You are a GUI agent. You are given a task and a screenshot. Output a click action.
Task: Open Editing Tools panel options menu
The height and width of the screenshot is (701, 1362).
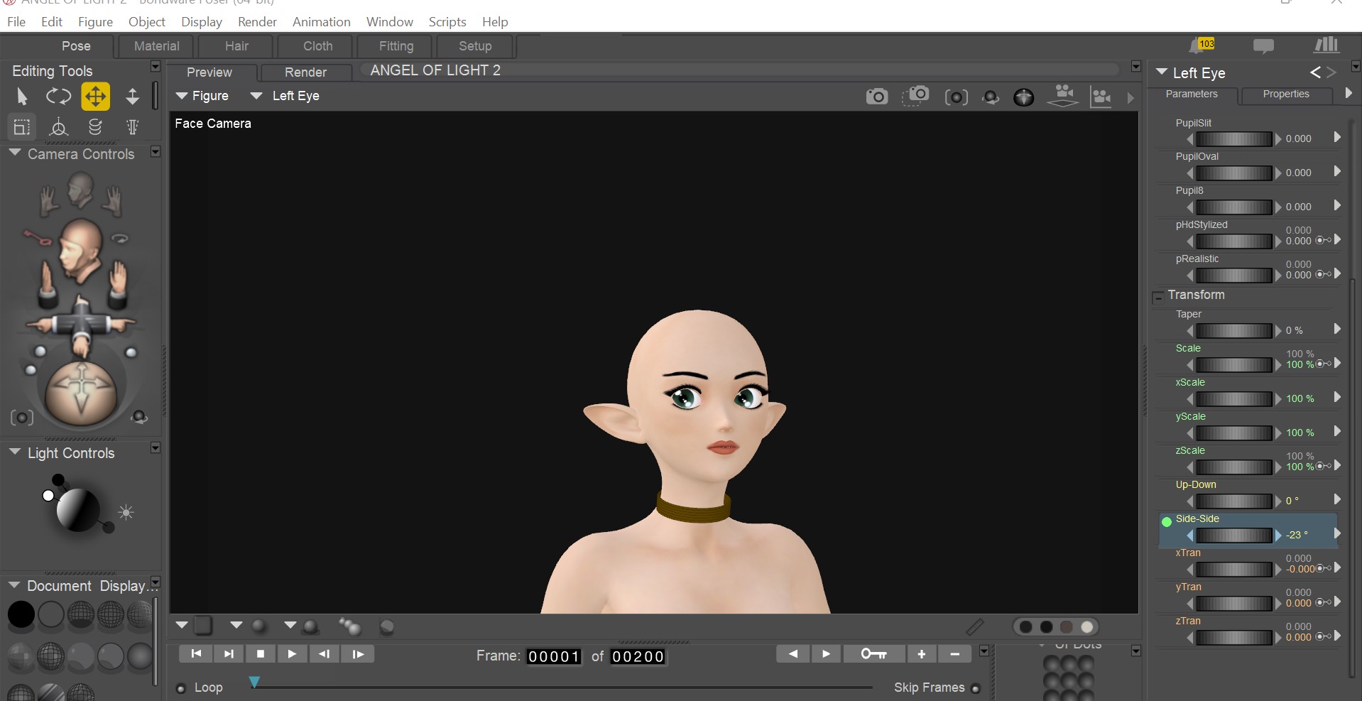(x=156, y=67)
